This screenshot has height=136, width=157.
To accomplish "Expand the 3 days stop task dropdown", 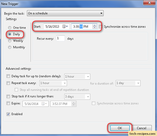I will 77,97.
